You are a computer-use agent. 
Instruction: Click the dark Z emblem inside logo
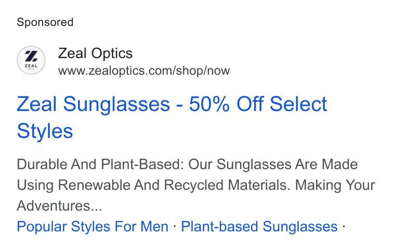[31, 56]
